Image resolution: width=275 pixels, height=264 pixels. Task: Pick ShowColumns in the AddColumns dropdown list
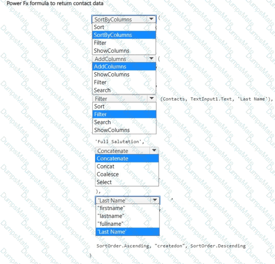click(112, 75)
